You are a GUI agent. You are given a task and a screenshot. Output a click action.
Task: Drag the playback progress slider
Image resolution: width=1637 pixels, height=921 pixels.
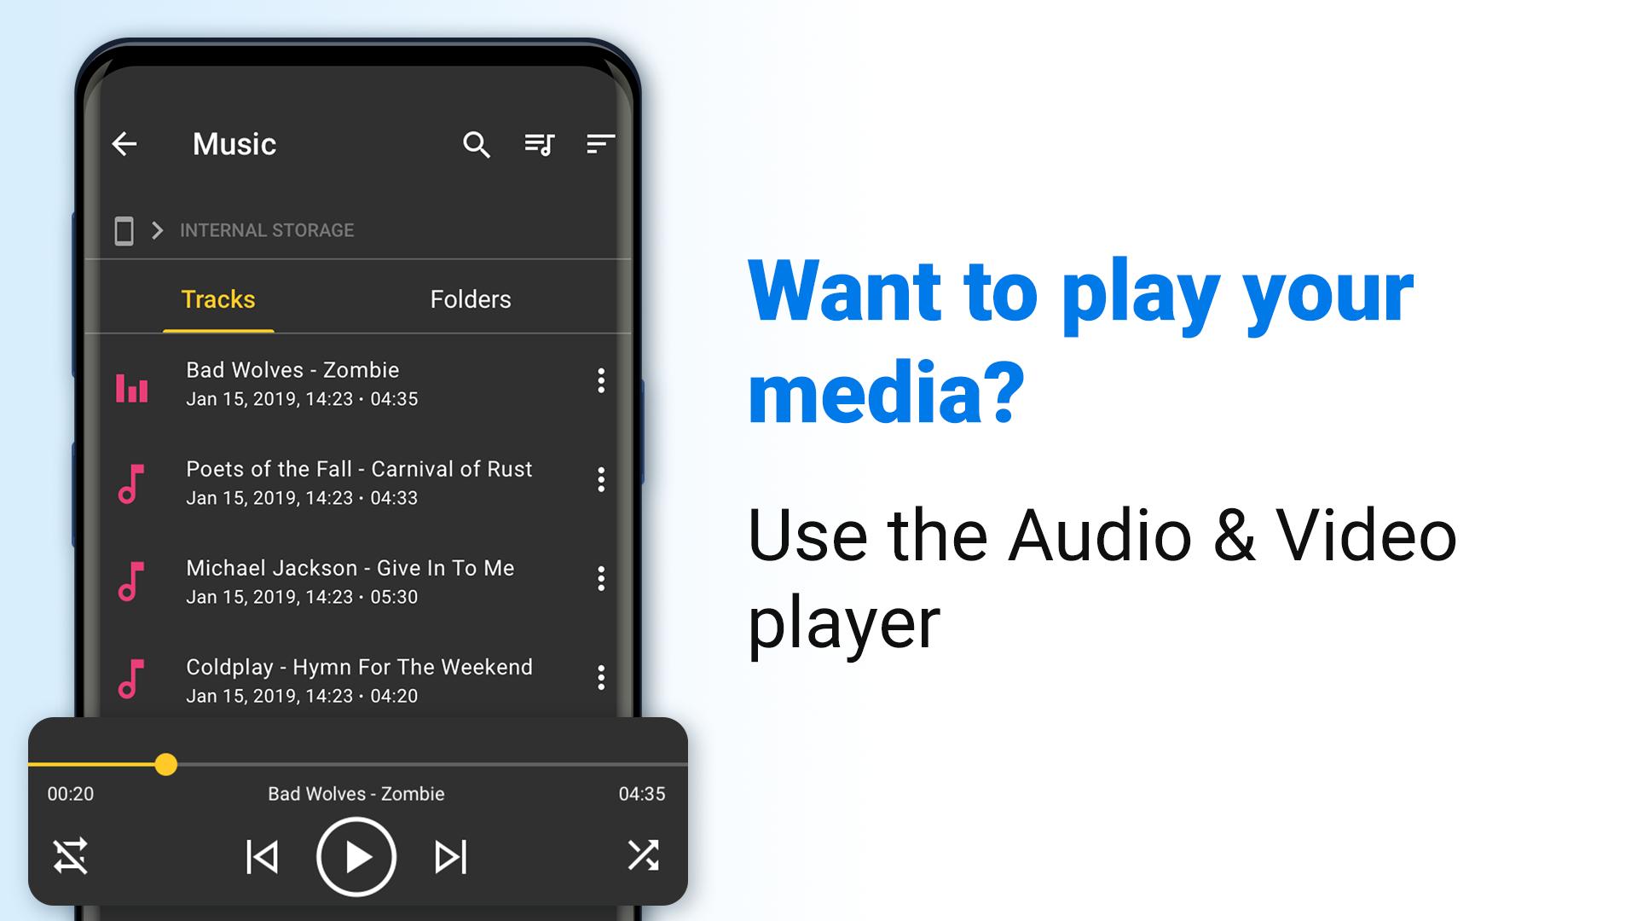pos(167,765)
